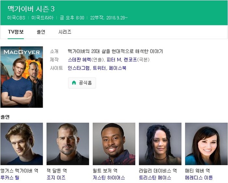Image resolution: width=228 pixels, height=183 pixels.
Task: Click the 저스틴 하이어스 cast photo
Action: click(x=114, y=144)
